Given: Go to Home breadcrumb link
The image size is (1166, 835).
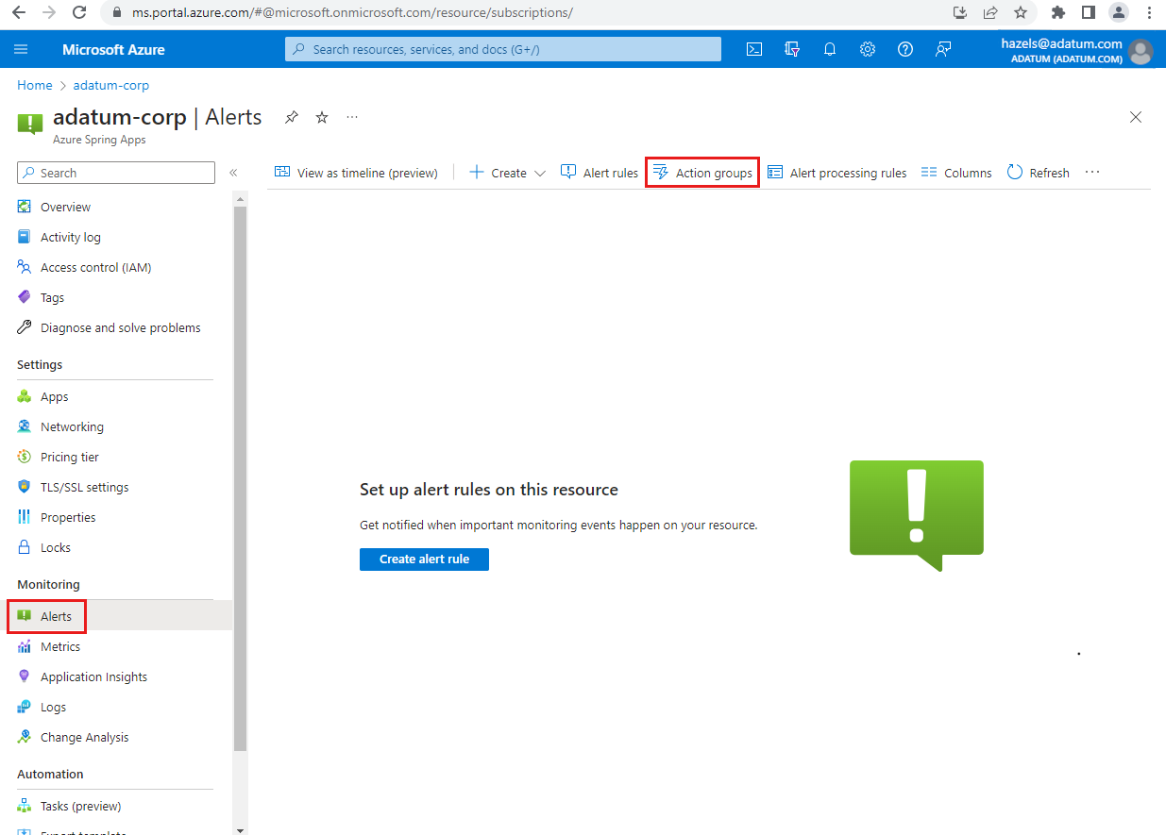Looking at the screenshot, I should [35, 85].
